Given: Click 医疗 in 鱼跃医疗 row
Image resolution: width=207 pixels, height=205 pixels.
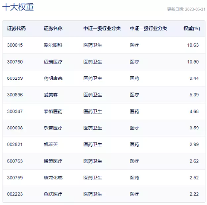Looking at the screenshot, I should (134, 194).
